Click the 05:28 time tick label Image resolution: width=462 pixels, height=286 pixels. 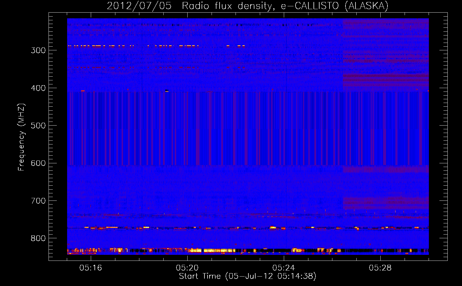tap(380, 268)
